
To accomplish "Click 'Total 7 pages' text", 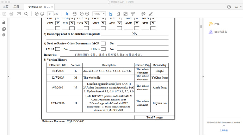I will pyautogui.click(x=155, y=117).
